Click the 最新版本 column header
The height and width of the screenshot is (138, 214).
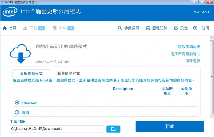(x=187, y=91)
